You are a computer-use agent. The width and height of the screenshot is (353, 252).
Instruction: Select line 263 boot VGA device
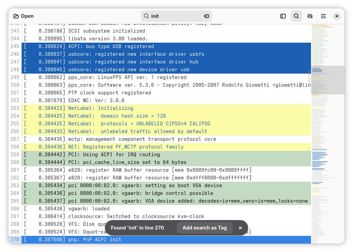pyautogui.click(x=166, y=185)
